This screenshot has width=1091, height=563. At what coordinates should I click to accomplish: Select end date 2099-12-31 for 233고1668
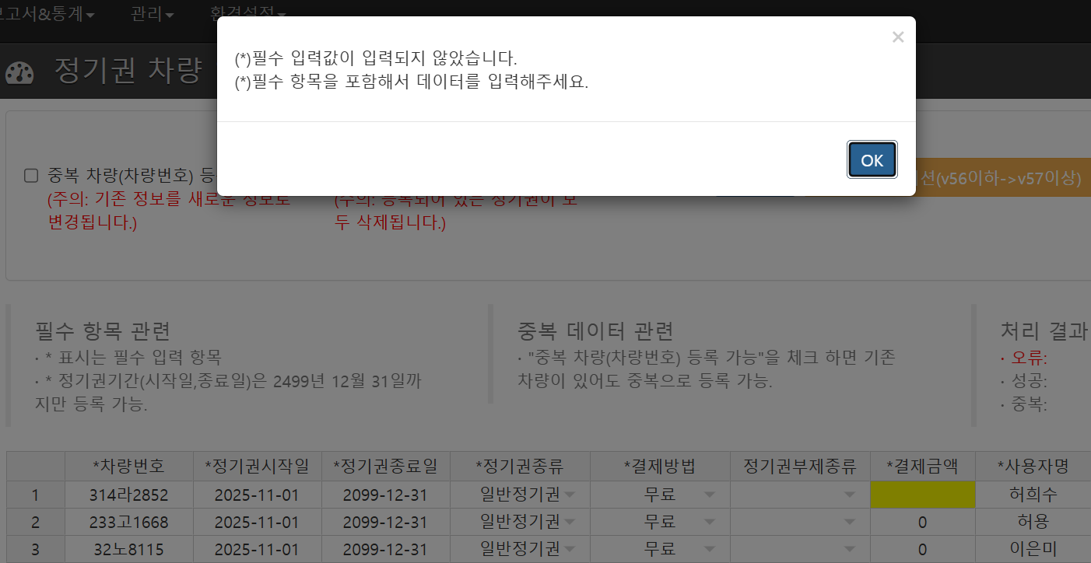click(385, 522)
